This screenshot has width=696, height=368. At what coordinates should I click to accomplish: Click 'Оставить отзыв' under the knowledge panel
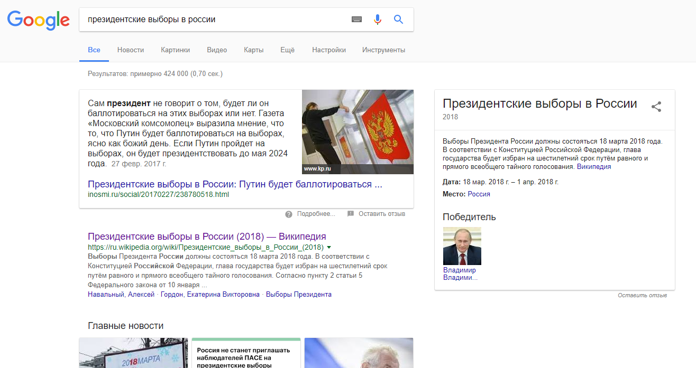pos(642,295)
